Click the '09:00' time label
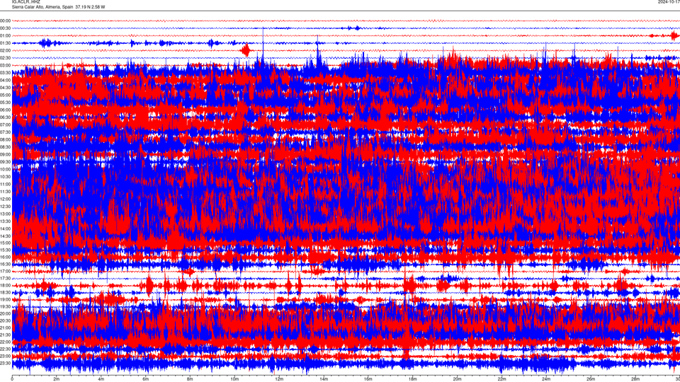 6,154
